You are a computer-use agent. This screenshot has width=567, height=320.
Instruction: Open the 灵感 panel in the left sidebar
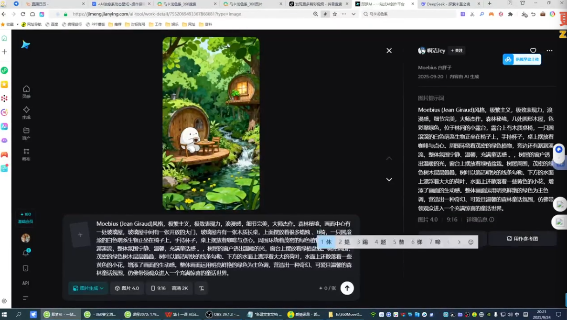pyautogui.click(x=26, y=92)
